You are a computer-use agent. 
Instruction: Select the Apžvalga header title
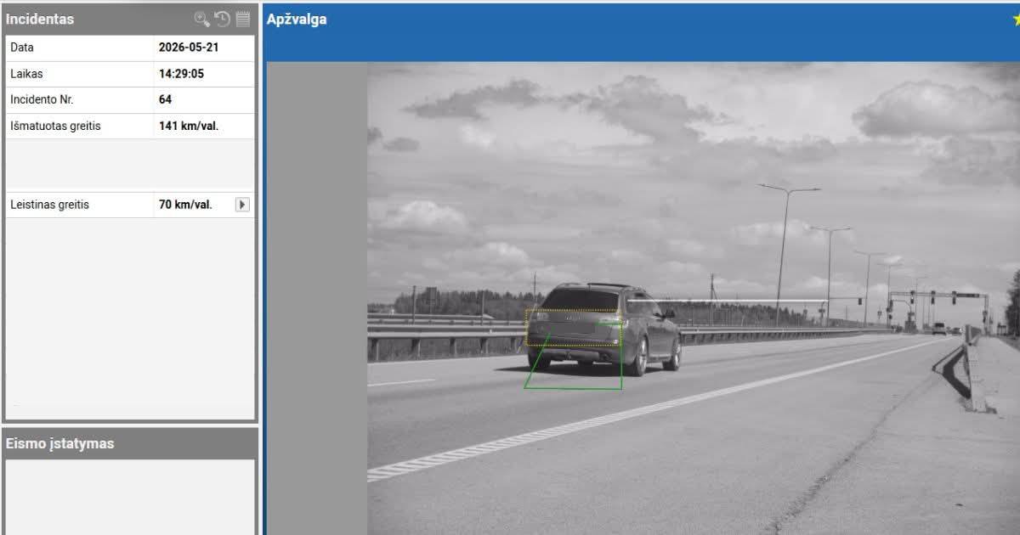[x=297, y=20]
